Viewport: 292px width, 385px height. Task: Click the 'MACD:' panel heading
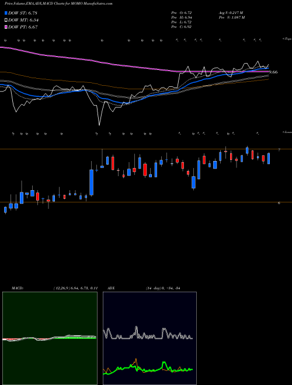click(18, 288)
